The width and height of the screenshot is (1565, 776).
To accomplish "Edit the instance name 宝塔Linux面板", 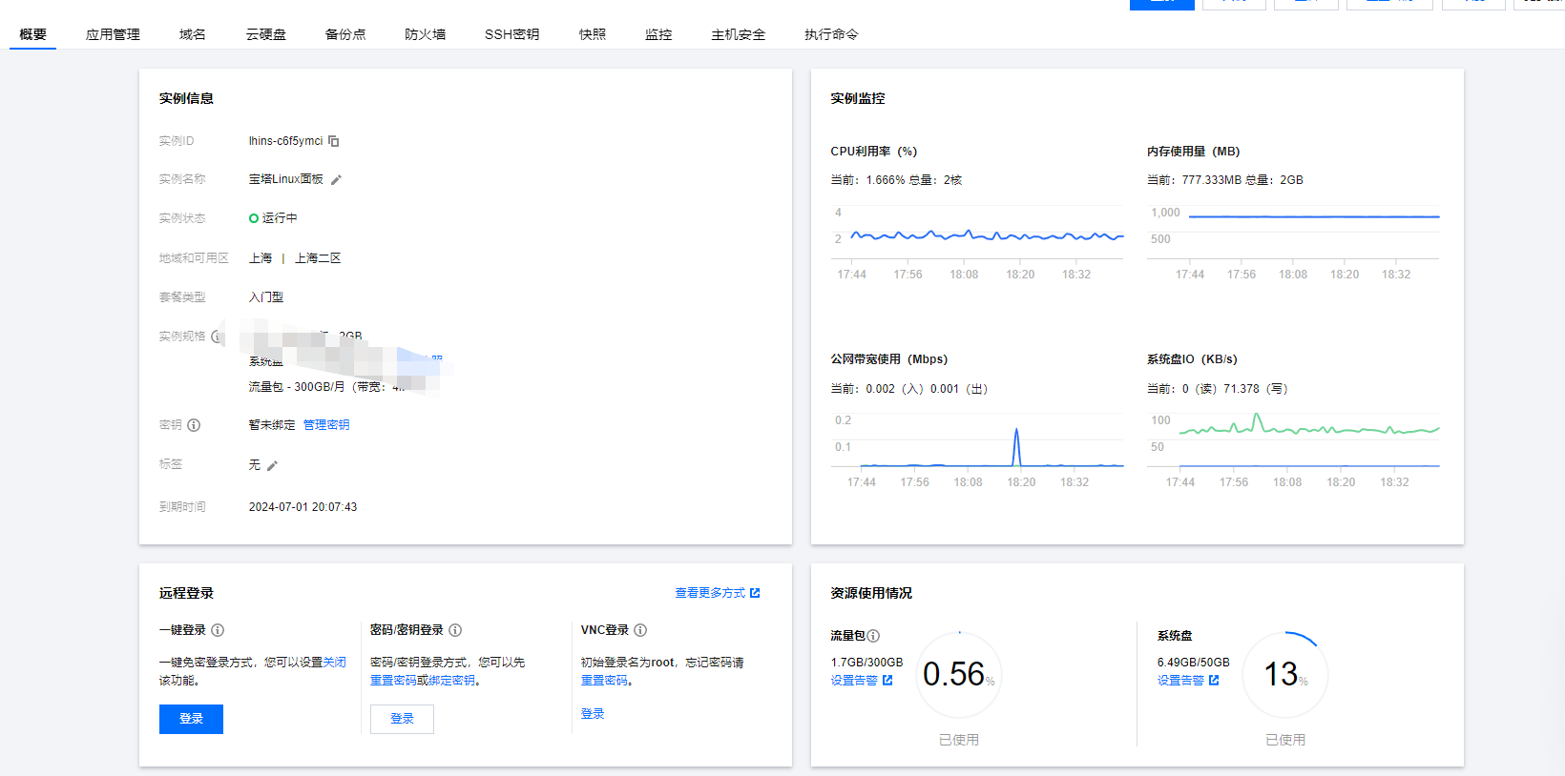I will pyautogui.click(x=336, y=180).
